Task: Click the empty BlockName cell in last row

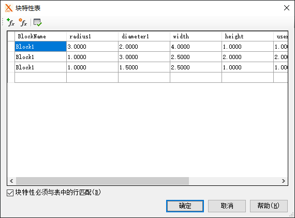Action: point(40,78)
